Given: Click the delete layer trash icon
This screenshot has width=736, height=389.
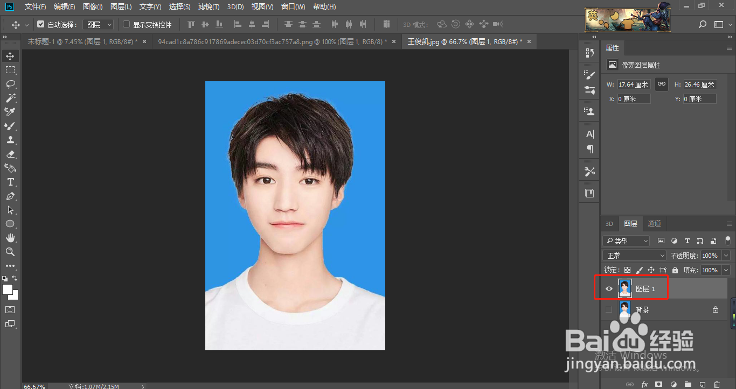Looking at the screenshot, I should click(717, 384).
